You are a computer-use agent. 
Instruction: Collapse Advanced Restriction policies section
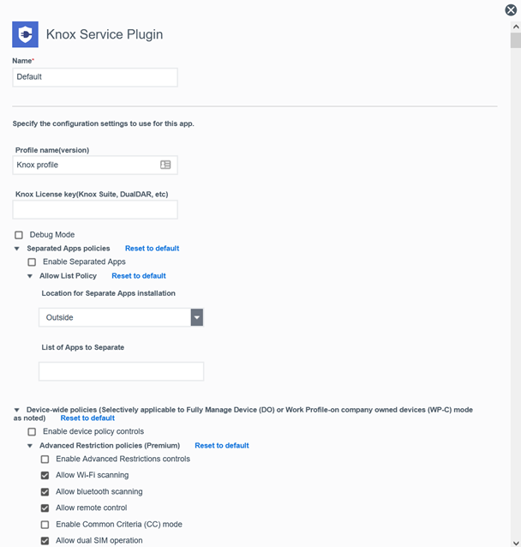point(30,446)
